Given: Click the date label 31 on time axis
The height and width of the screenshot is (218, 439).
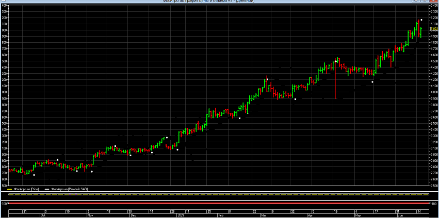Looking at the screenshot, I should click(x=397, y=211).
